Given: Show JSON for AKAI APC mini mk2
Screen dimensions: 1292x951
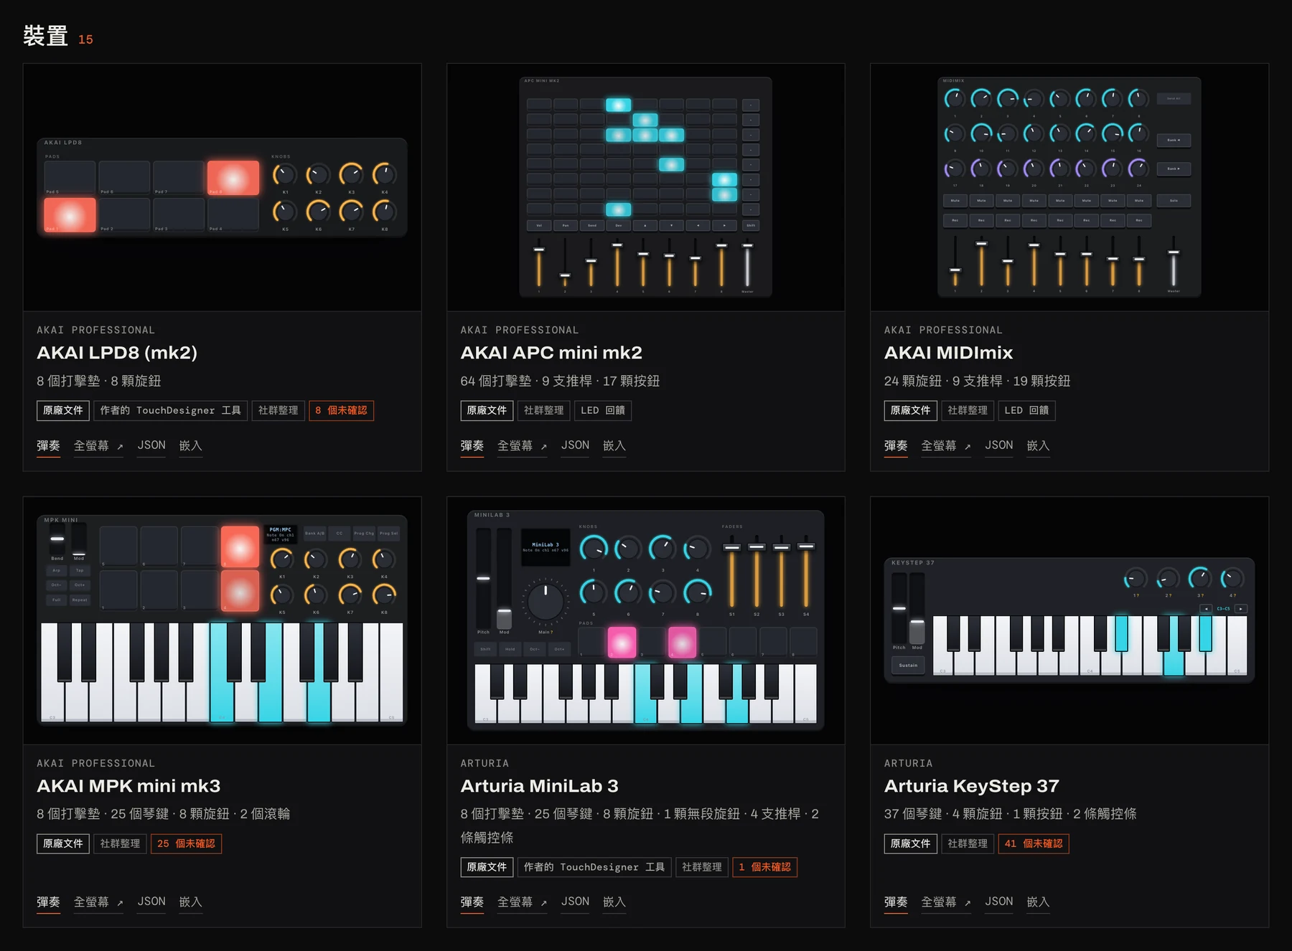Looking at the screenshot, I should pyautogui.click(x=575, y=445).
